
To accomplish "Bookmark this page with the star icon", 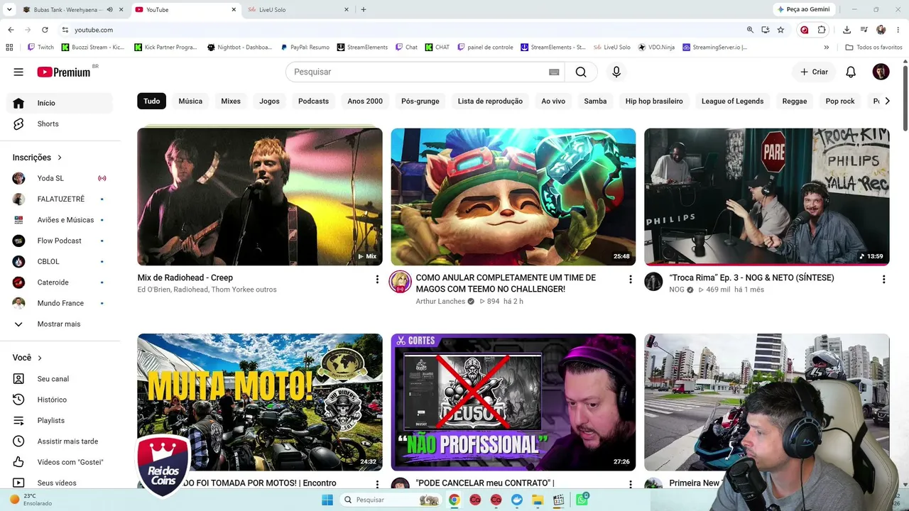I will coord(780,30).
